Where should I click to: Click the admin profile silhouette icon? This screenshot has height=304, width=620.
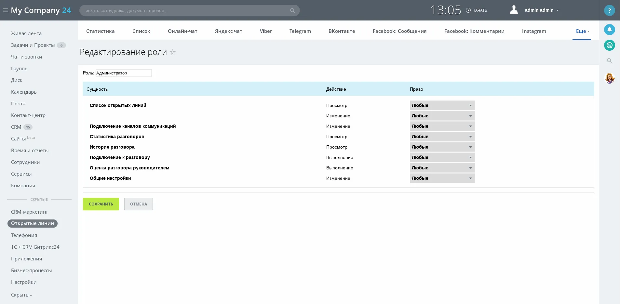pos(514,10)
